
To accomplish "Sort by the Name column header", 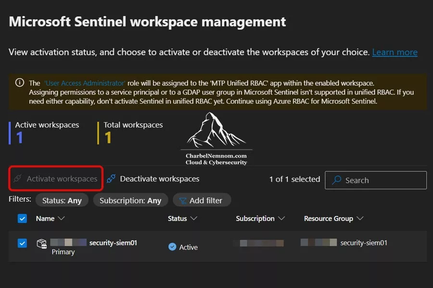I will 50,218.
